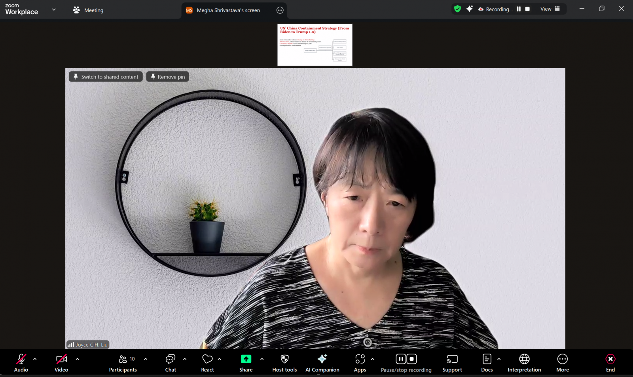Click the shared slide thumbnail

315,45
